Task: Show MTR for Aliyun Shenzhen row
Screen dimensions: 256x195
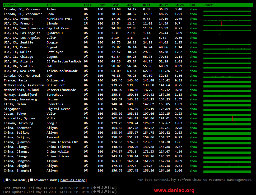Action: click(x=193, y=128)
